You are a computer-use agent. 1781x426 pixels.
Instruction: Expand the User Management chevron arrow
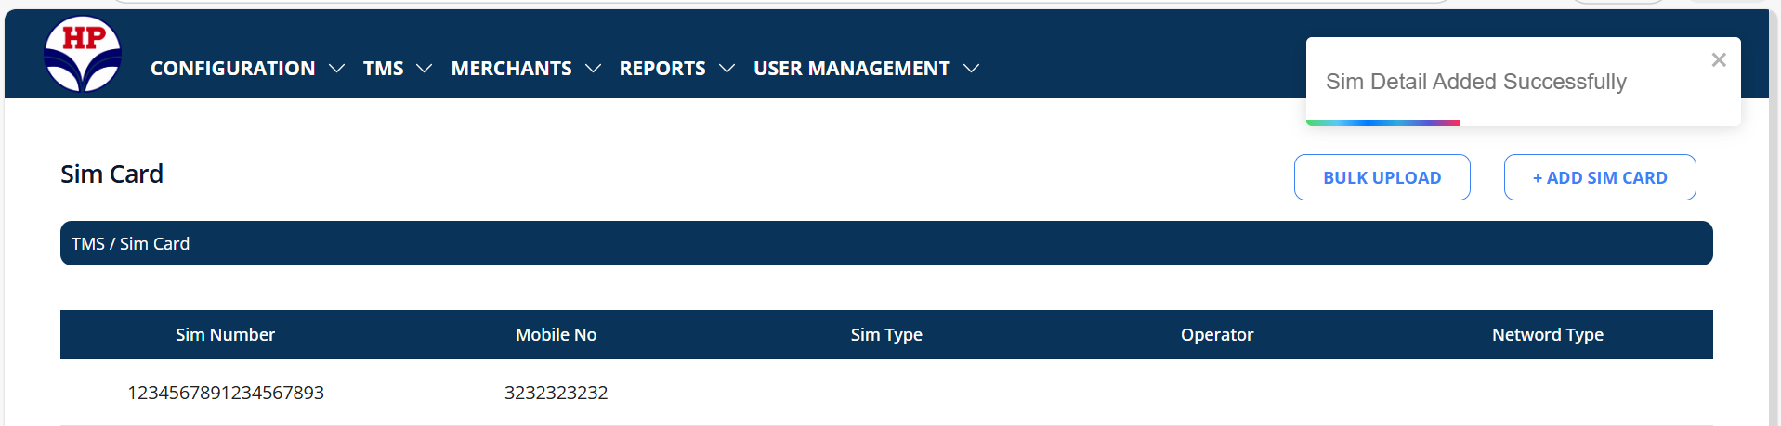pos(971,69)
